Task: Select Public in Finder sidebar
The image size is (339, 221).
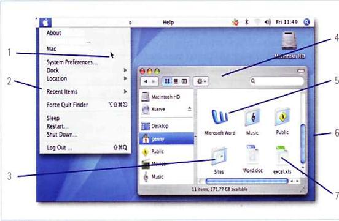Action: pyautogui.click(x=166, y=152)
